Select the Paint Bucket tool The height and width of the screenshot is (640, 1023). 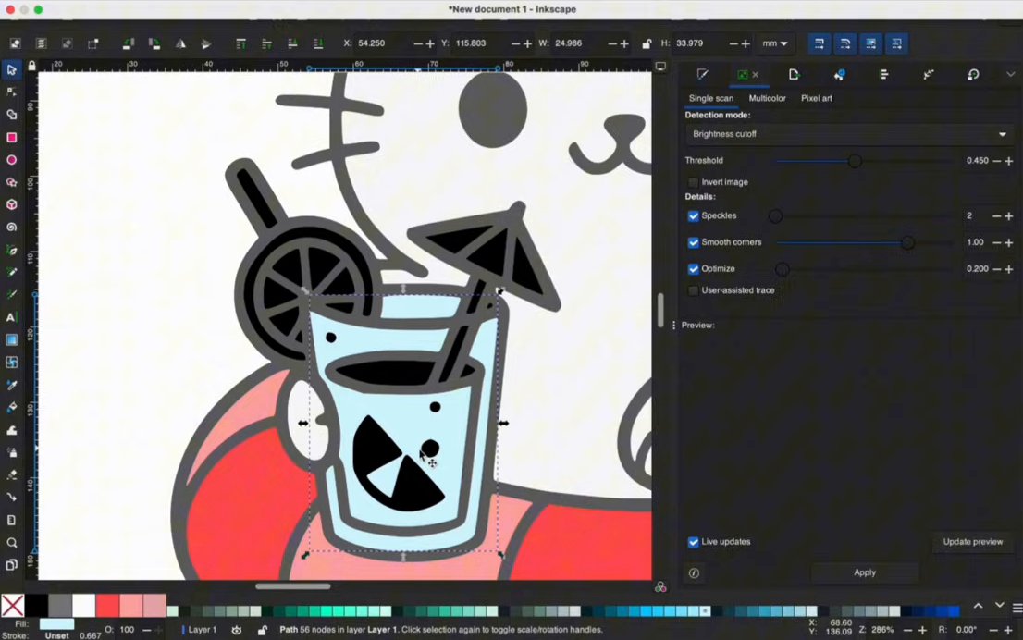coord(11,408)
